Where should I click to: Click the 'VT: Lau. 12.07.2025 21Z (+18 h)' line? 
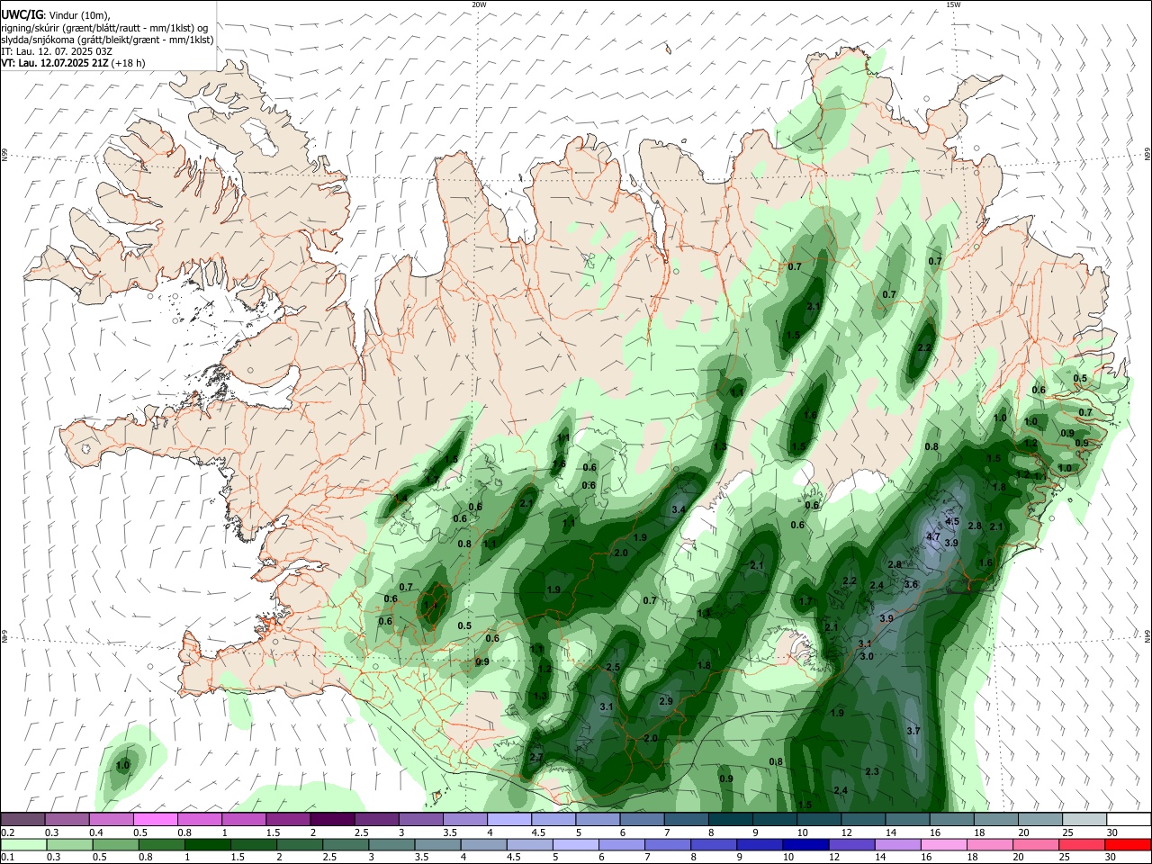(x=73, y=63)
